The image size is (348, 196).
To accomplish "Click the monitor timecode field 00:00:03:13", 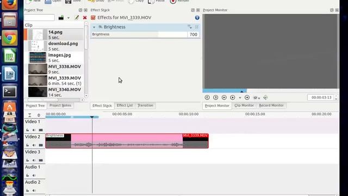I will click(321, 97).
